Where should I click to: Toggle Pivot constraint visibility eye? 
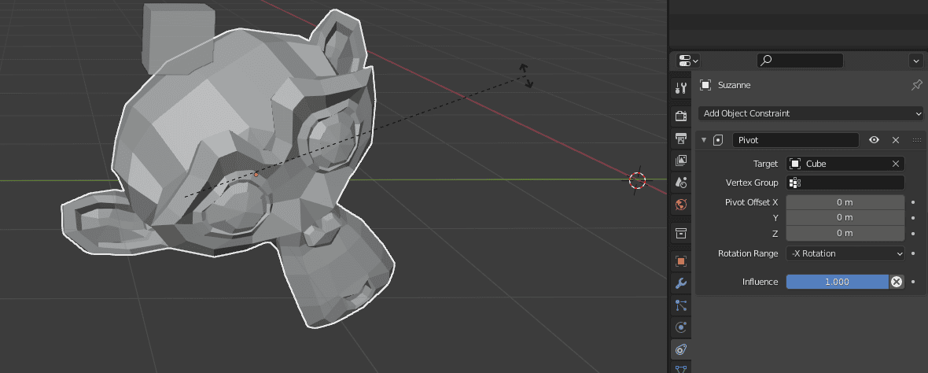pyautogui.click(x=874, y=140)
